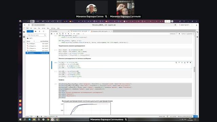This screenshot has height=122, width=217.
Task: Select the left participant video with round avatar
Action: [92, 9]
